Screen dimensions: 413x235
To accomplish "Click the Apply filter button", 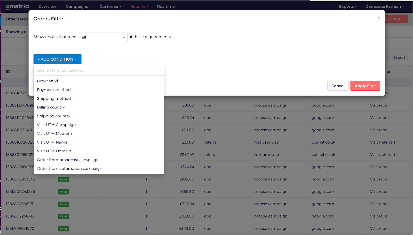I will [x=365, y=86].
